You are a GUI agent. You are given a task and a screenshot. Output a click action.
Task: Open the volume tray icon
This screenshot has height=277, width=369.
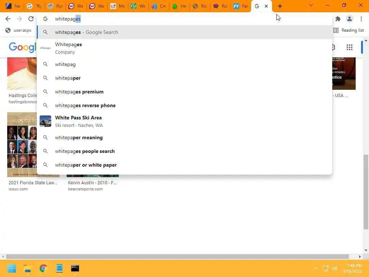(x=334, y=268)
